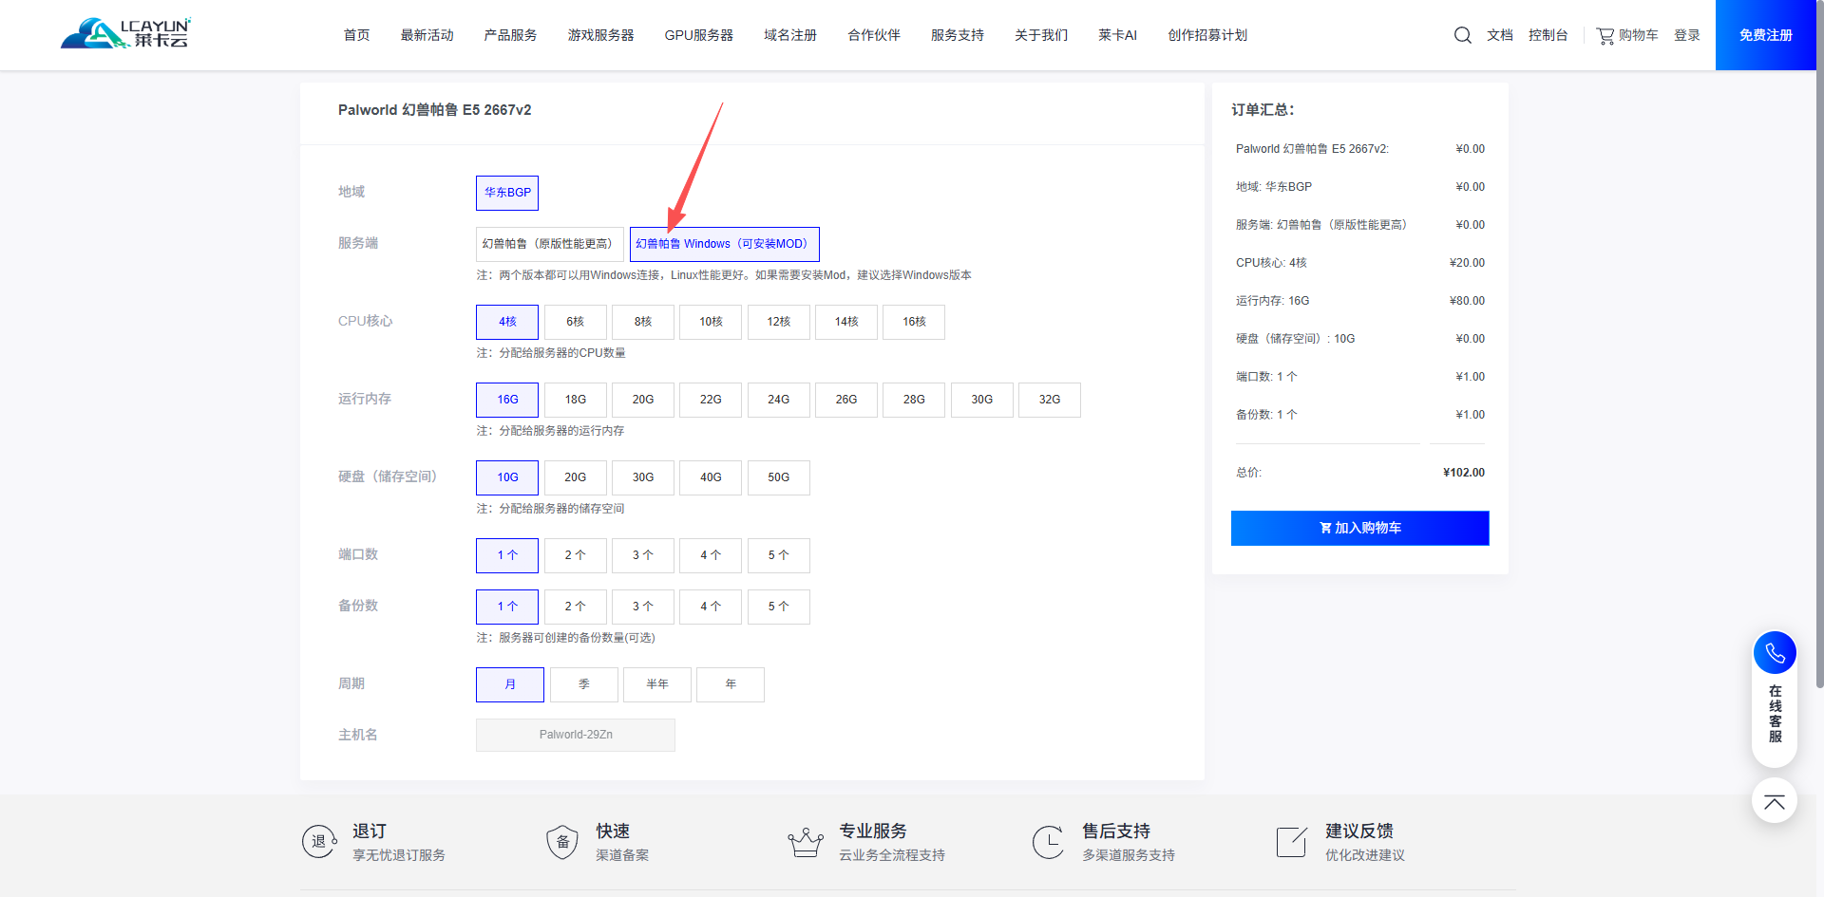Select 32G memory option
1824x897 pixels.
(x=1050, y=400)
